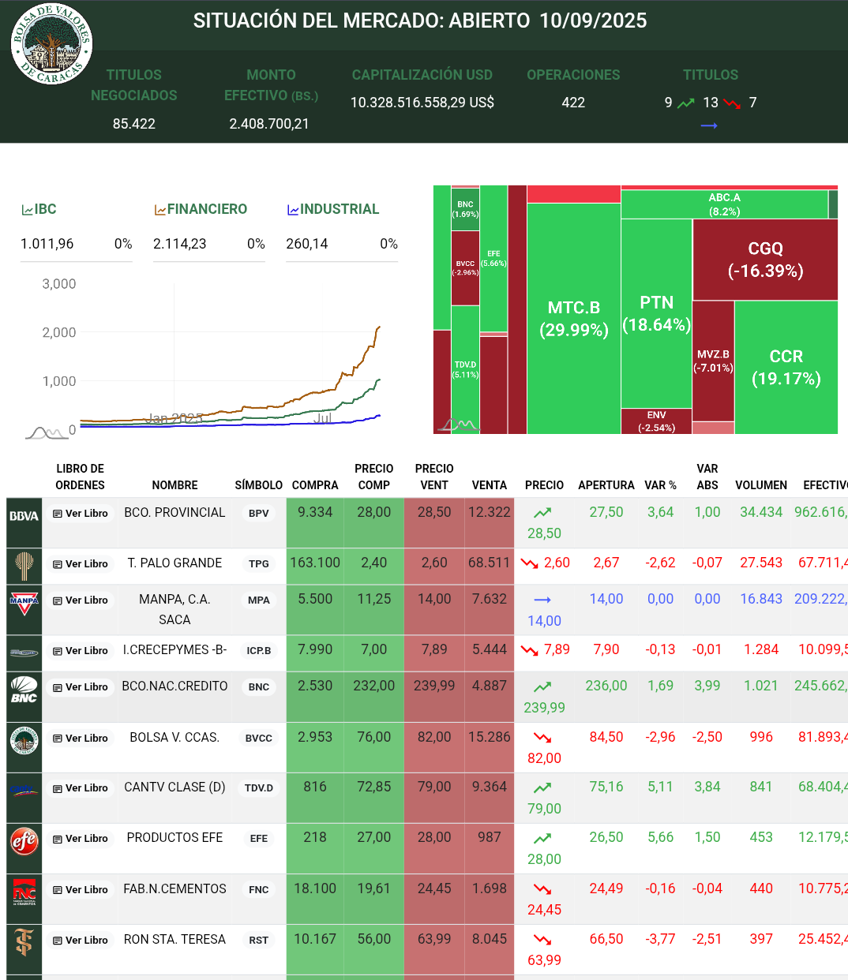Click the Bolsa de Valores de Caracas logo
This screenshot has height=980, width=848.
[x=52, y=43]
